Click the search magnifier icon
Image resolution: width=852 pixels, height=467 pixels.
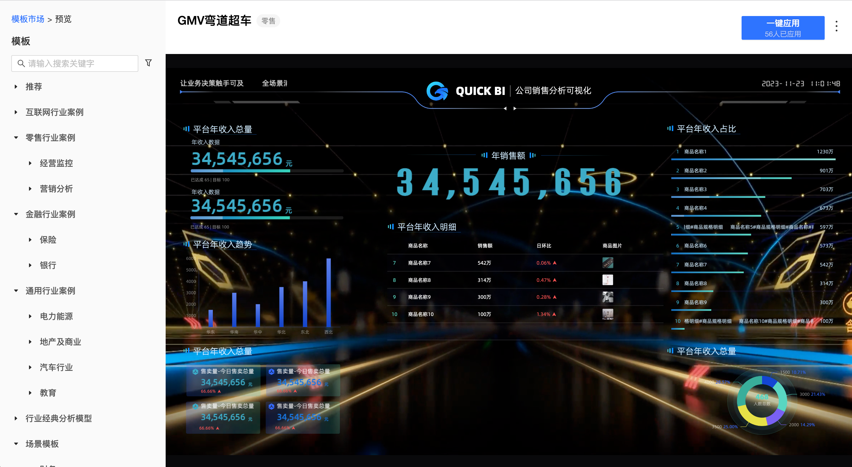coord(21,63)
